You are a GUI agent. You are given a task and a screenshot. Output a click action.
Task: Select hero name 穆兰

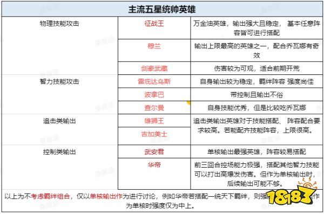pyautogui.click(x=154, y=46)
